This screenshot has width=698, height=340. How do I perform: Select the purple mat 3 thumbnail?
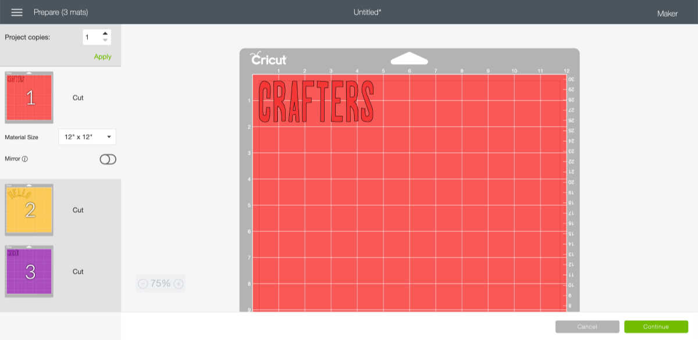29,271
